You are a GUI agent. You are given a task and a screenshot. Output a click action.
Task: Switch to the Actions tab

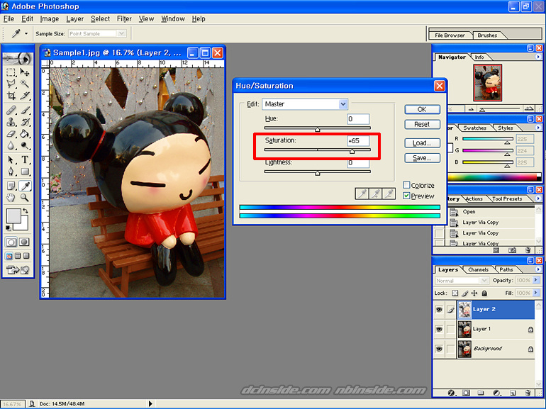pos(474,198)
